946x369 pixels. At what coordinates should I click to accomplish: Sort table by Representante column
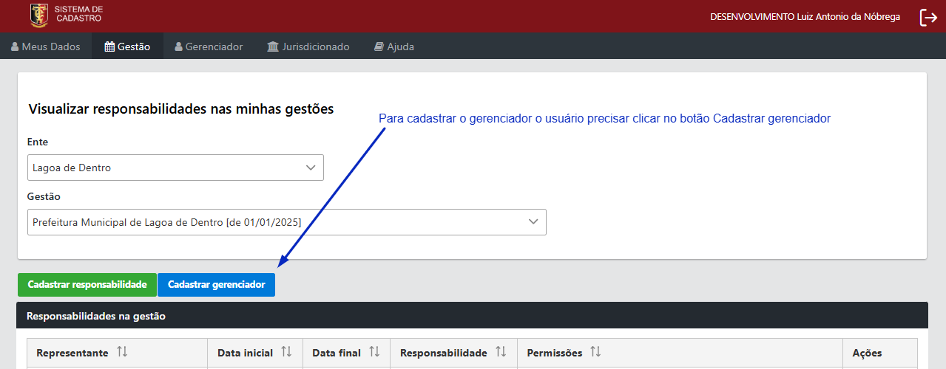click(x=123, y=353)
